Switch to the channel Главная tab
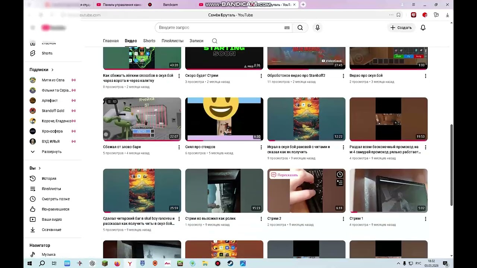The image size is (477, 268). click(x=111, y=41)
